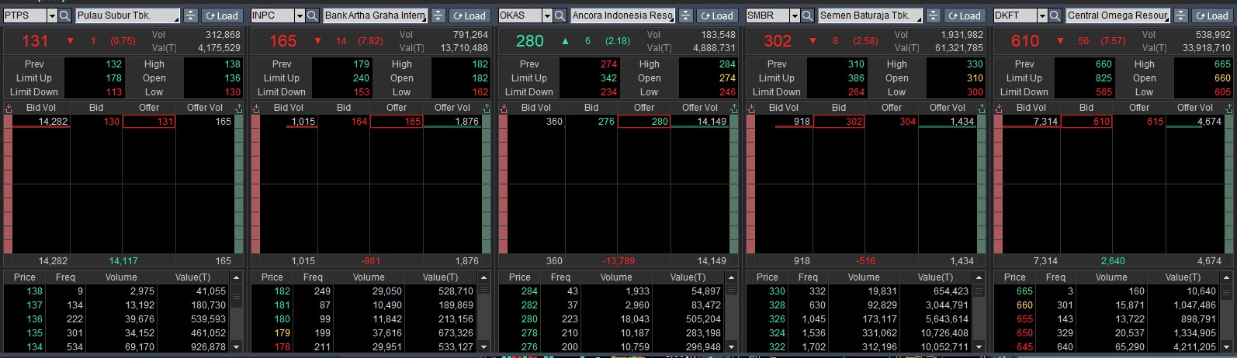Click red down-arrow icon left of SMBR Bid Vol
This screenshot has height=358, width=1237.
click(x=750, y=108)
